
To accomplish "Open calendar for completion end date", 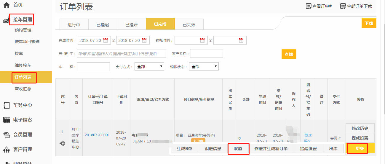I will (x=144, y=40).
